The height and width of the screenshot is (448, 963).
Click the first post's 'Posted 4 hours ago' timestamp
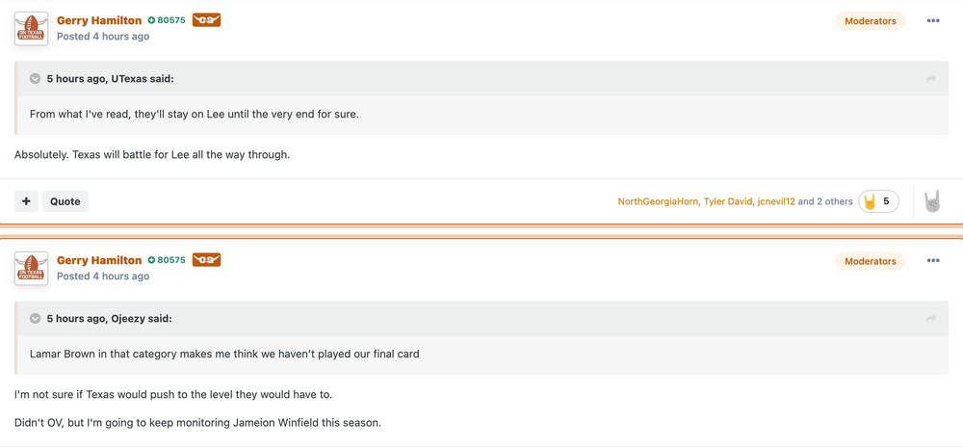pos(103,37)
